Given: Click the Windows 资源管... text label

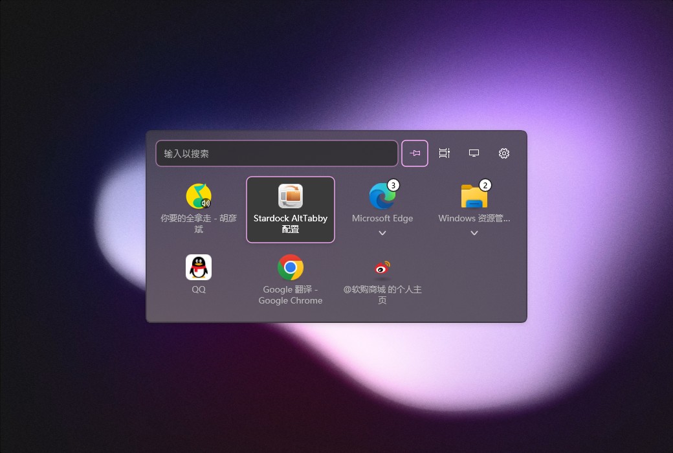Looking at the screenshot, I should tap(474, 218).
